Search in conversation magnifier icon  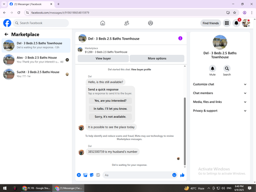pyautogui.click(x=227, y=69)
